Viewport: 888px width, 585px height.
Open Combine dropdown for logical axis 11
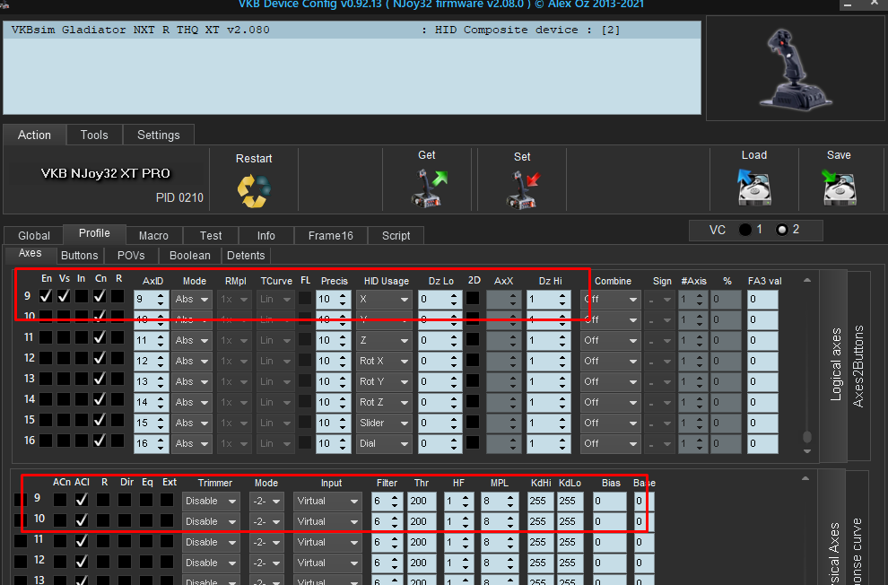tap(611, 340)
